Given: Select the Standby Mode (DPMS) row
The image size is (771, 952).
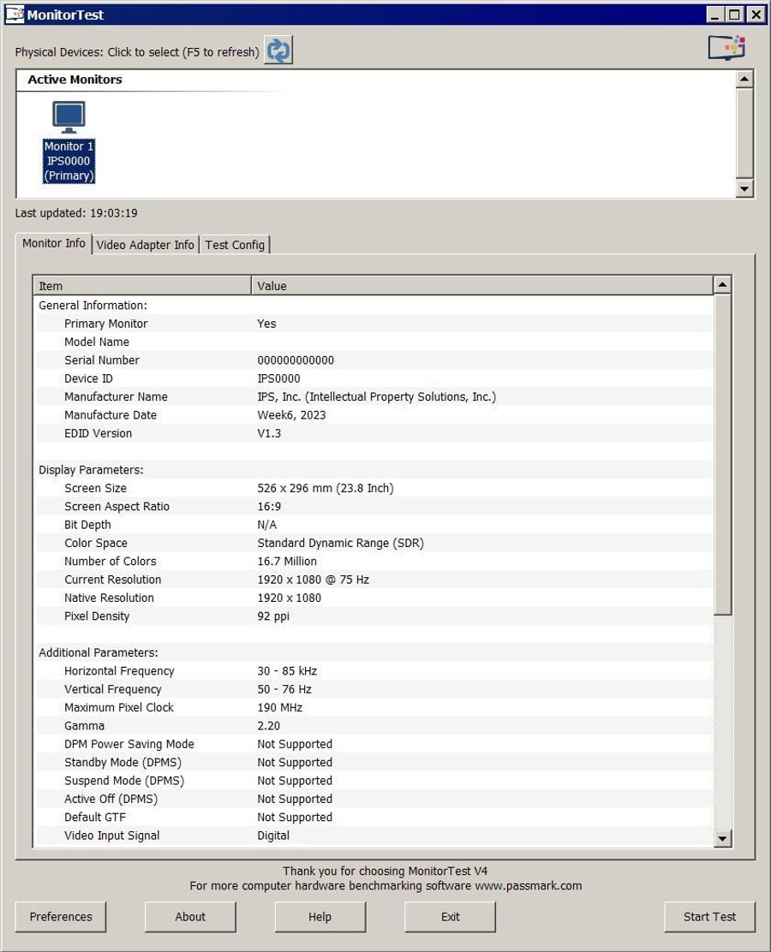Looking at the screenshot, I should click(x=374, y=762).
